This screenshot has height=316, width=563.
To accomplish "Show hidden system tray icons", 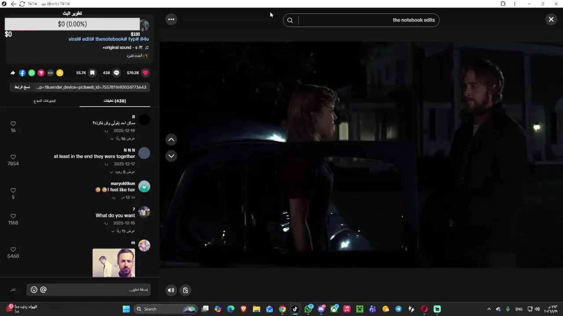I will click(x=489, y=309).
